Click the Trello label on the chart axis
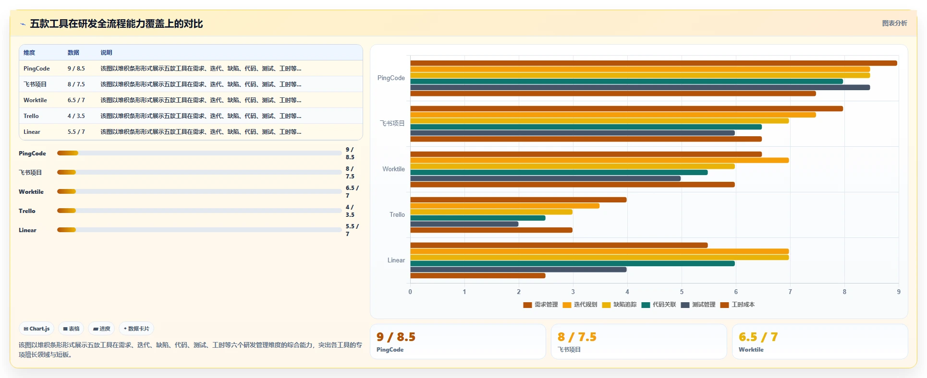The width and height of the screenshot is (927, 378). click(397, 215)
